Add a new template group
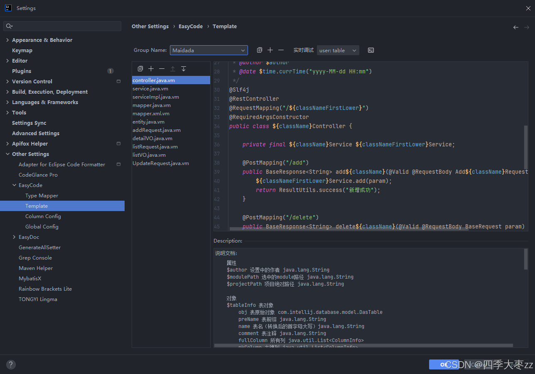 click(270, 50)
